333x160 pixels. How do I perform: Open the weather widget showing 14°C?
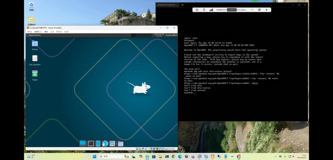coord(31,156)
